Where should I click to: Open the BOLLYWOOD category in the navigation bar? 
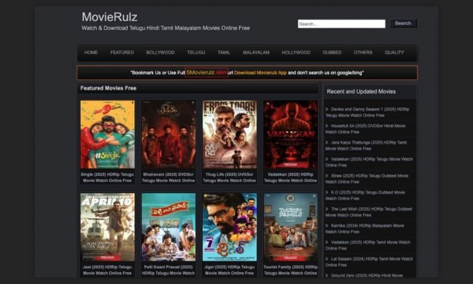click(160, 53)
